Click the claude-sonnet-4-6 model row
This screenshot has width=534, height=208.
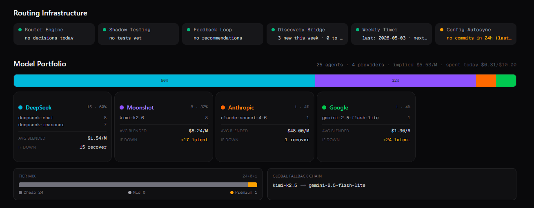(265, 118)
